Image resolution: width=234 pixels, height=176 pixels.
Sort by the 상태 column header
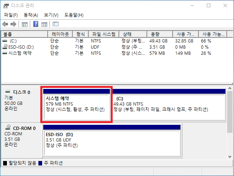[x=133, y=34]
